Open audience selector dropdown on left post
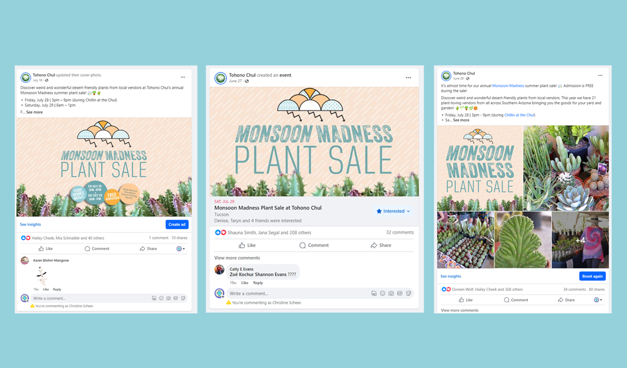 [x=180, y=248]
